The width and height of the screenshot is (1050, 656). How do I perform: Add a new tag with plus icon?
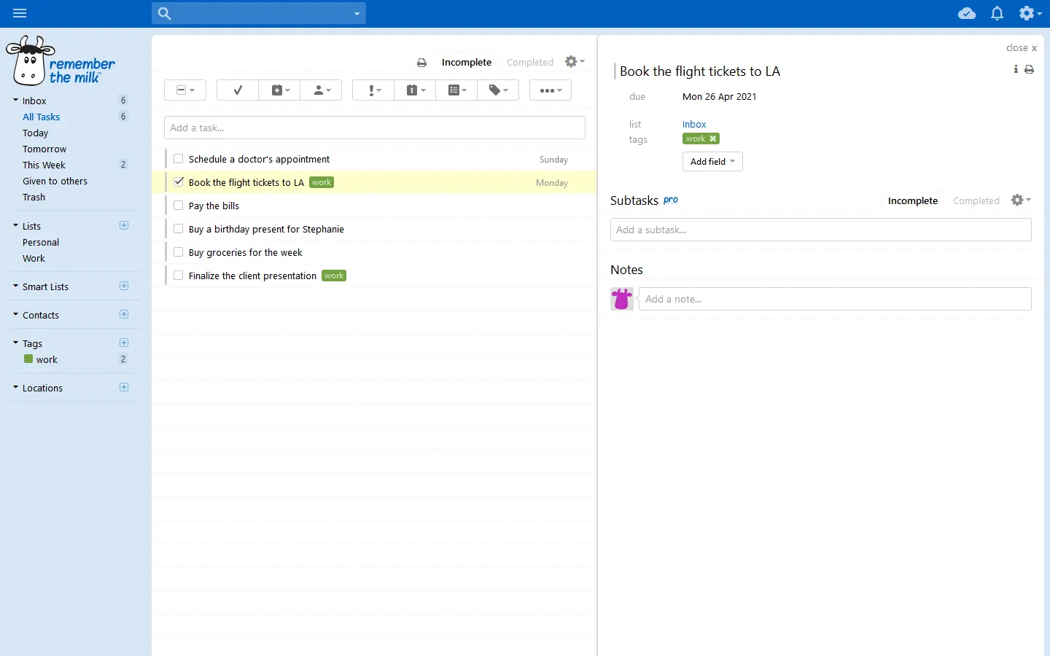pyautogui.click(x=124, y=343)
